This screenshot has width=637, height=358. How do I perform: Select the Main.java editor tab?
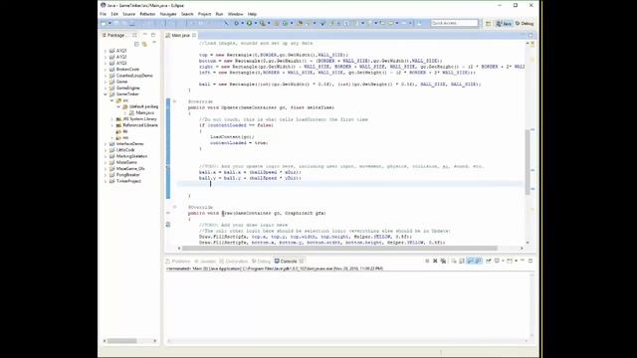pyautogui.click(x=180, y=36)
